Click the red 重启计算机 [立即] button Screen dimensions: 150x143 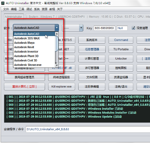[25, 87]
